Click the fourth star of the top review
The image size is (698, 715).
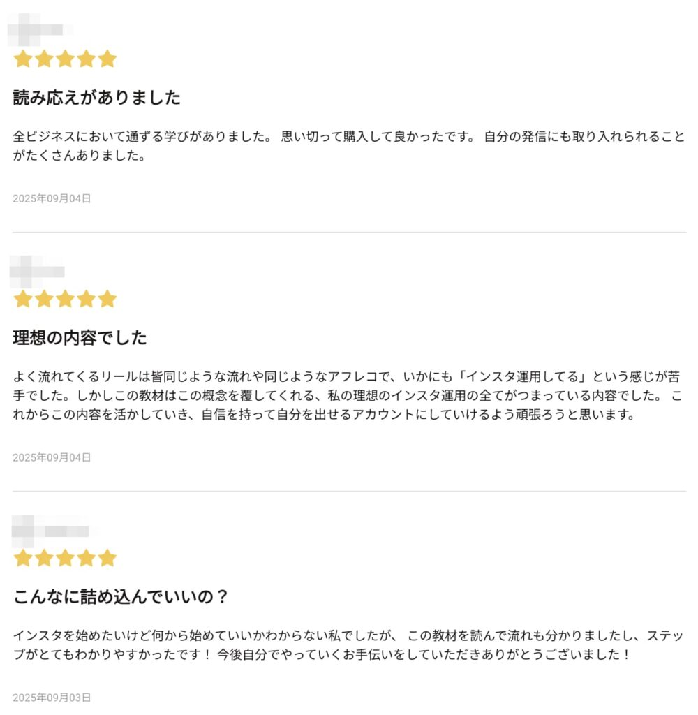pyautogui.click(x=86, y=59)
